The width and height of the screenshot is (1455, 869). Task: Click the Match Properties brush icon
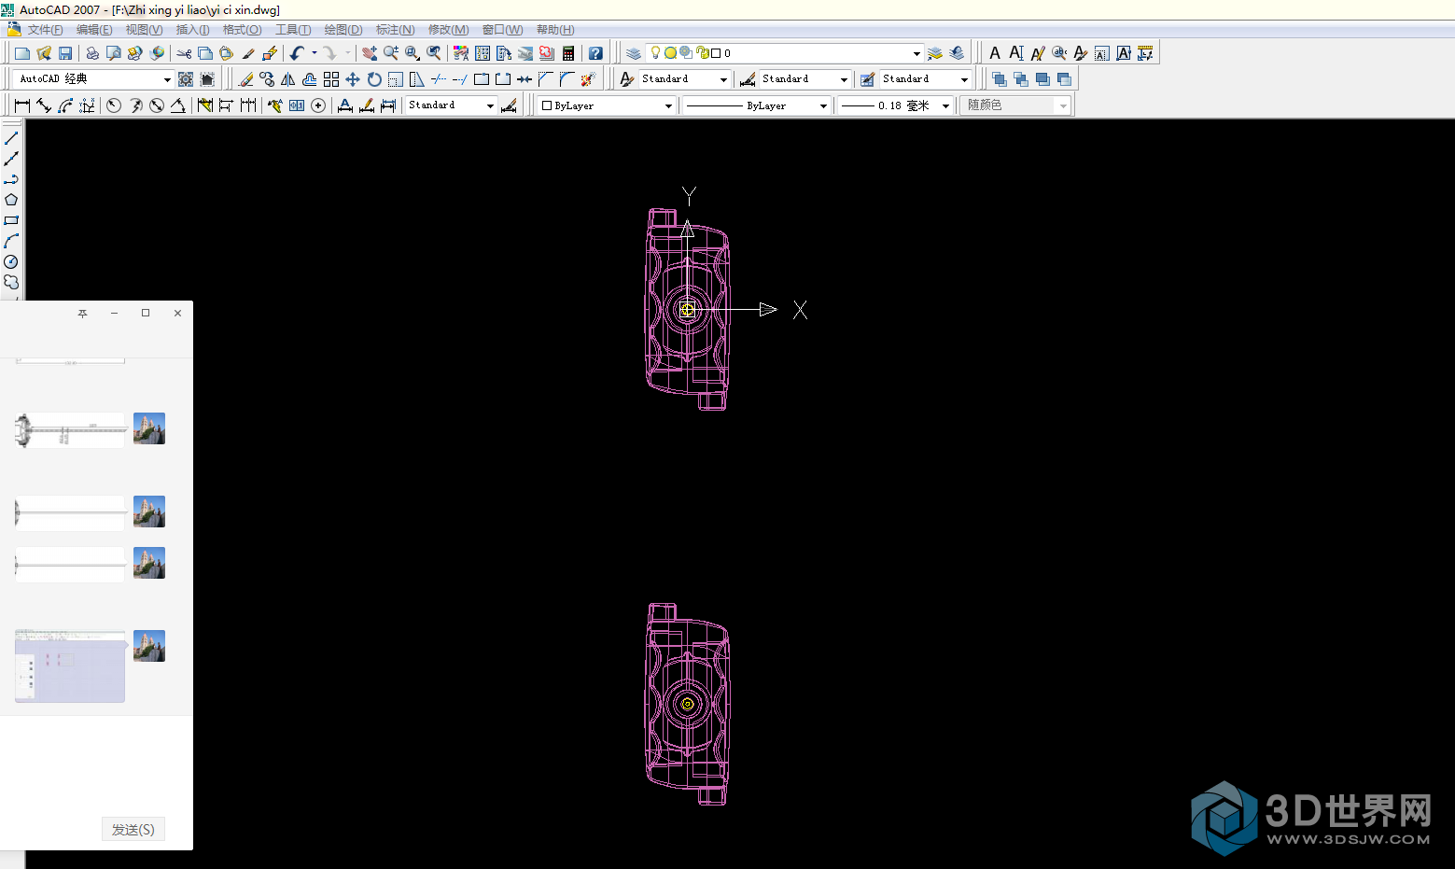click(248, 53)
